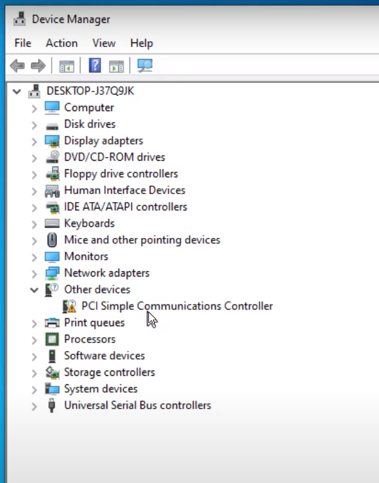Expand Mice and other pointing devices
Screen dimensions: 379x483
click(x=34, y=241)
